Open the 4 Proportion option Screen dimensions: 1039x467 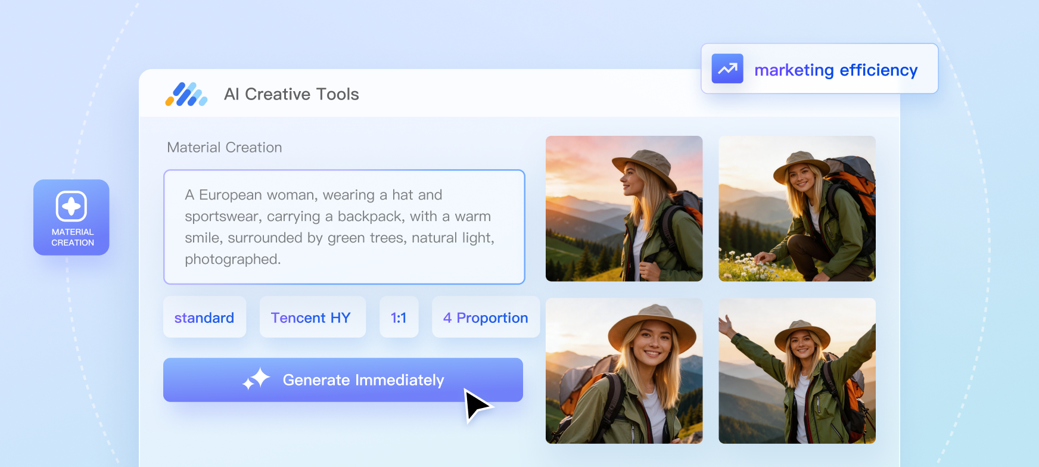pos(486,317)
